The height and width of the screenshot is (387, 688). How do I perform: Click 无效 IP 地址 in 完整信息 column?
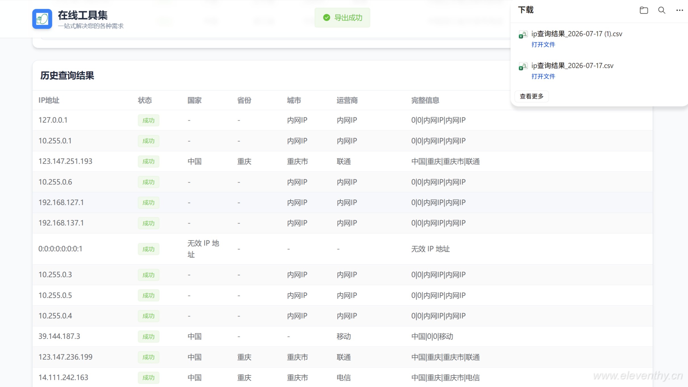(430, 249)
